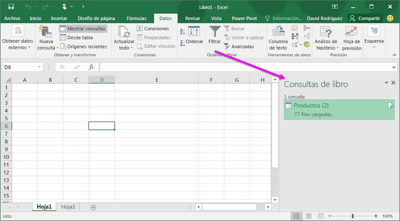
Task: Switch to Page Layout view icon
Action: pos(309,216)
